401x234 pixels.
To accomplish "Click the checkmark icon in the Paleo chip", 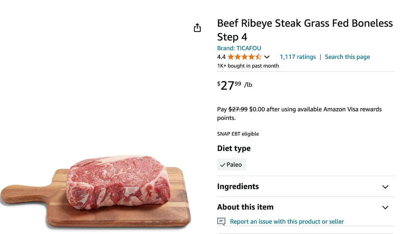I will pyautogui.click(x=223, y=165).
